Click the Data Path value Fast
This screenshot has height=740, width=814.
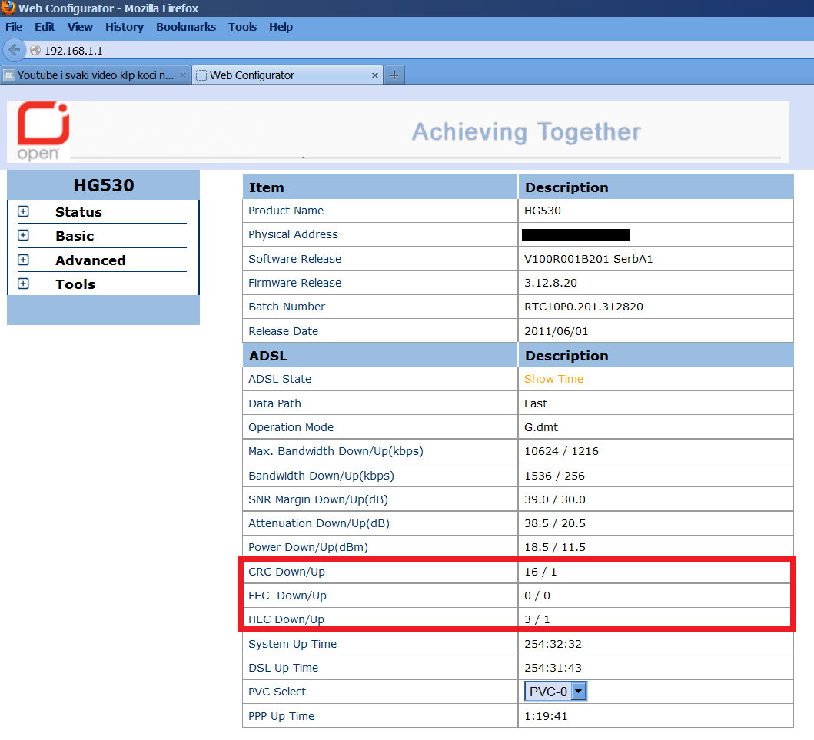(x=536, y=403)
